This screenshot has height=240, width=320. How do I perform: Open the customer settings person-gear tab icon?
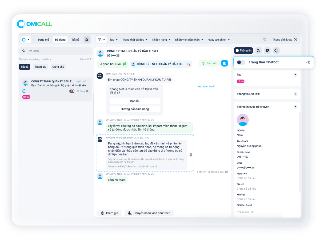(258, 50)
